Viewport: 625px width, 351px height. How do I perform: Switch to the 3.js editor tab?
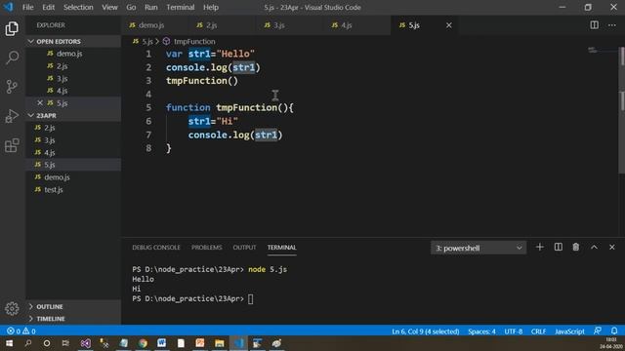point(289,25)
